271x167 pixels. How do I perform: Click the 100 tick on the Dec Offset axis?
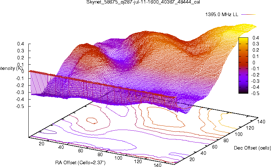[238, 134]
